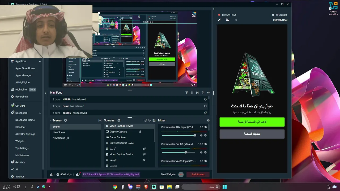Click Test Widgets
Image resolution: width=340 pixels, height=191 pixels.
coord(168,174)
